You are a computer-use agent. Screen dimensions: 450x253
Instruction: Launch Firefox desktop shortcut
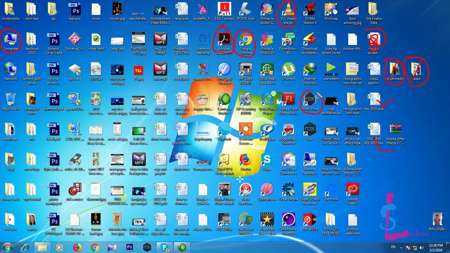pyautogui.click(x=246, y=162)
